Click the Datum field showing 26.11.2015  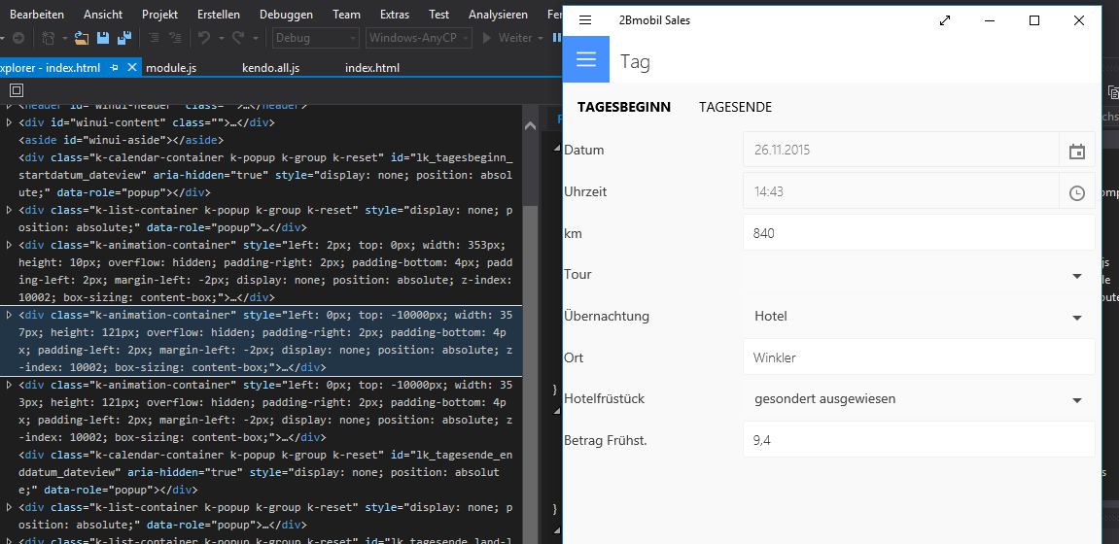[901, 151]
